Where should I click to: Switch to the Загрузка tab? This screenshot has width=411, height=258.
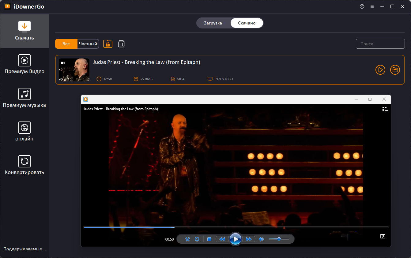(x=213, y=23)
